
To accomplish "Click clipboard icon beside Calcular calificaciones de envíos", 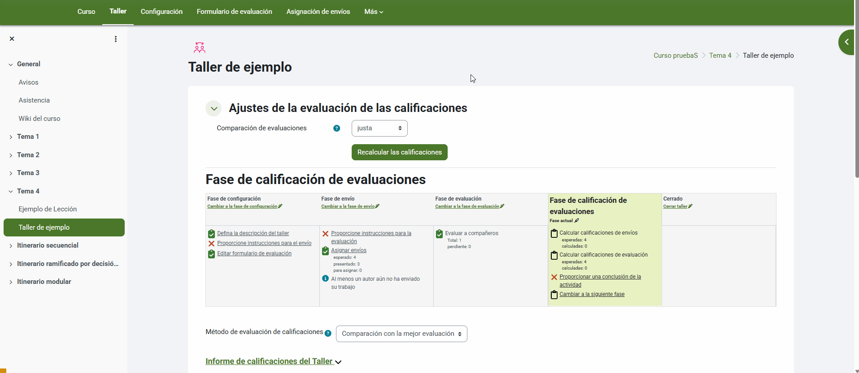I will pyautogui.click(x=554, y=233).
